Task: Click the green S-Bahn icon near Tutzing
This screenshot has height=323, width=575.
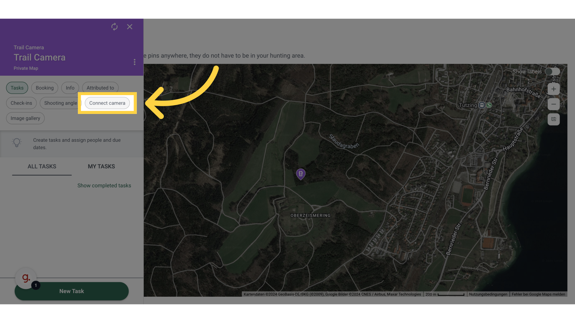Action: tap(489, 105)
